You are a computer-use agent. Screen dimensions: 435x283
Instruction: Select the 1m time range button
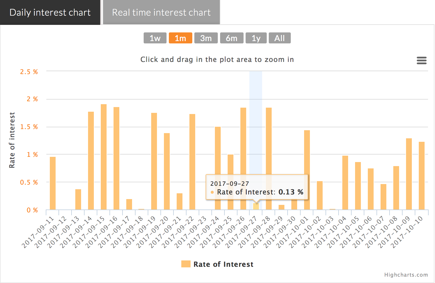pyautogui.click(x=180, y=38)
